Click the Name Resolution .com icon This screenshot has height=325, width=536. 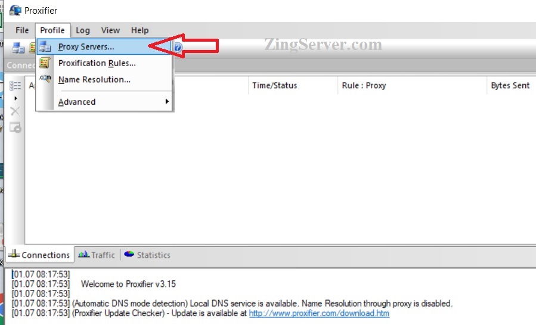point(45,79)
